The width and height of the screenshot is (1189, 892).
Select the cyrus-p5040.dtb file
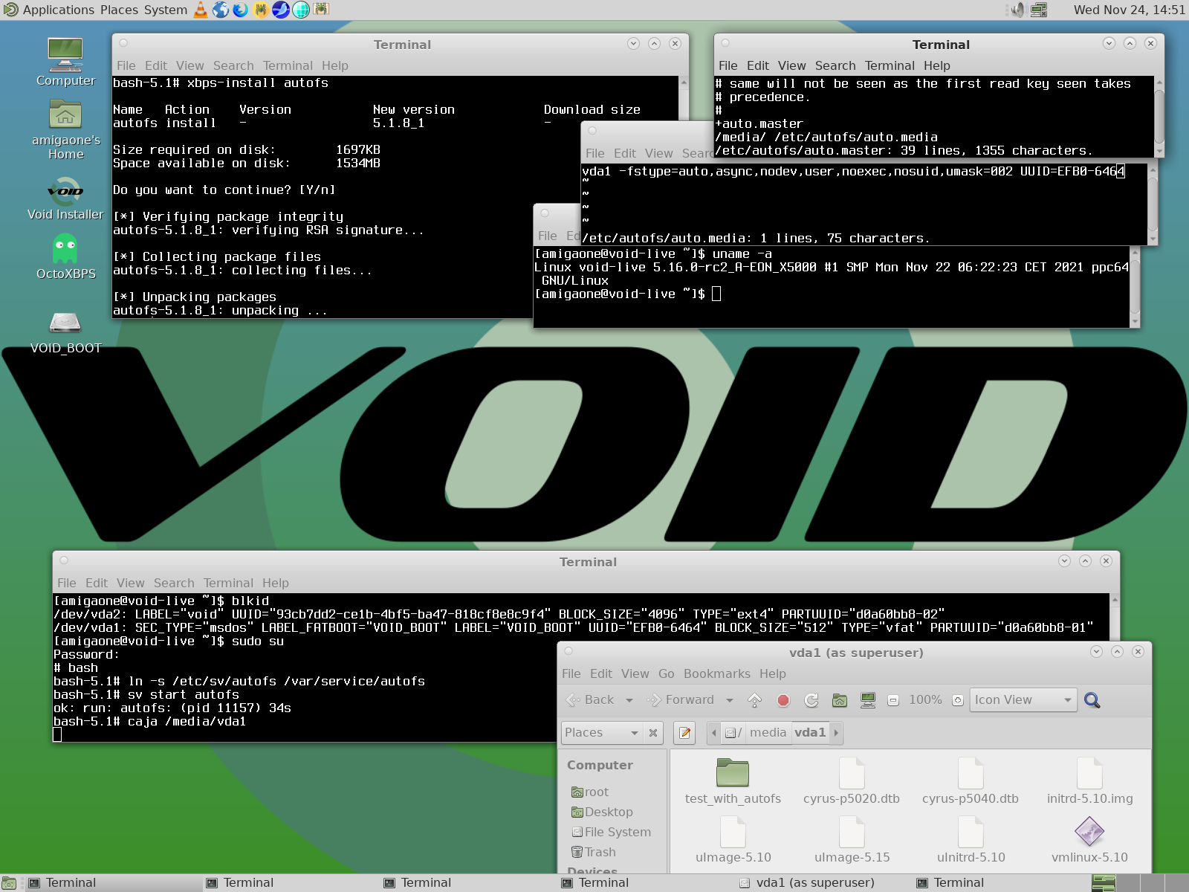(x=971, y=782)
